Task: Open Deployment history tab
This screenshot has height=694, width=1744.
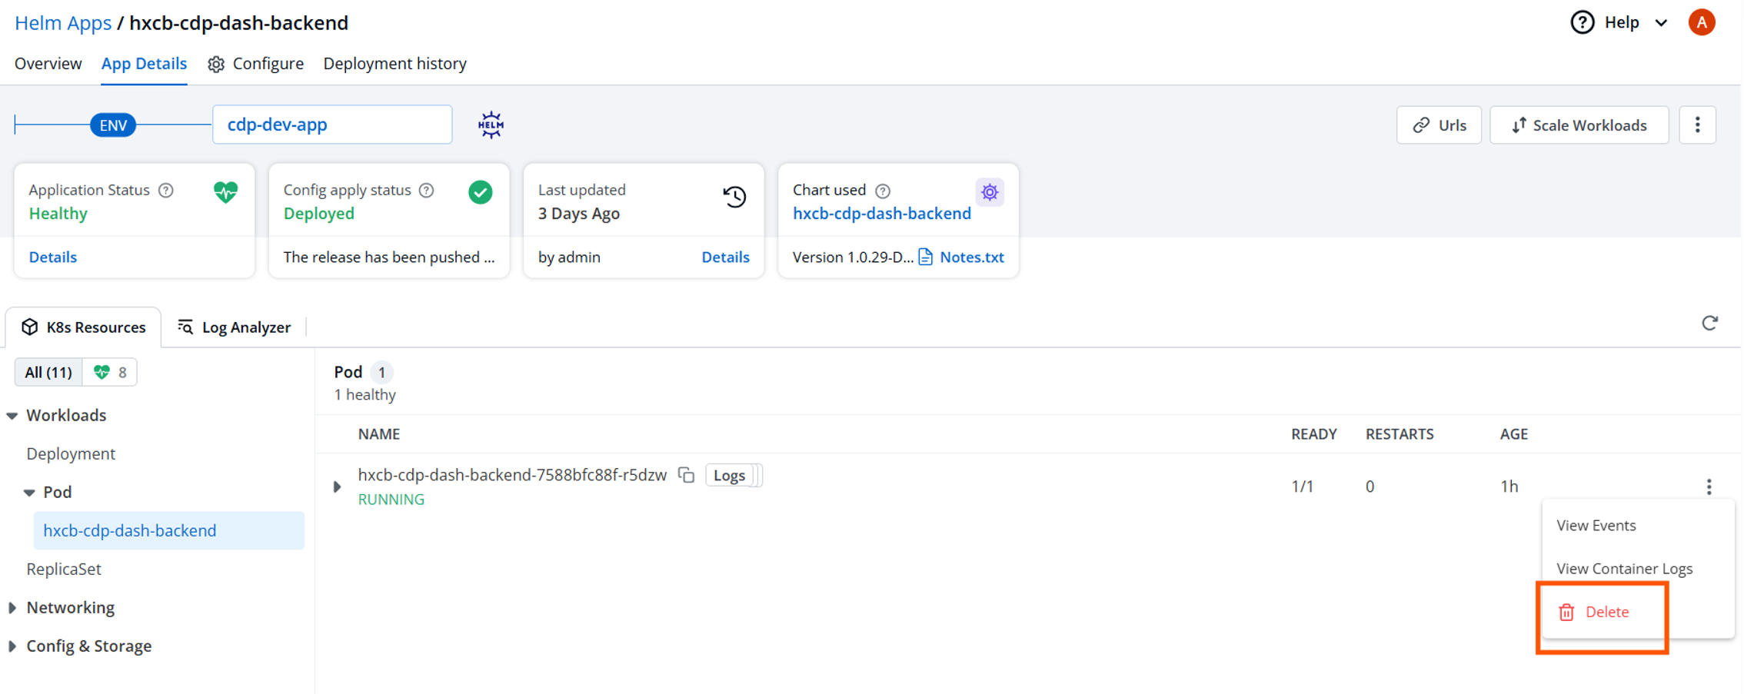Action: coord(394,64)
